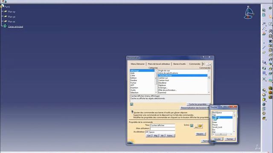
Task: Switch to the Barres d'outils tab
Action: click(x=179, y=64)
